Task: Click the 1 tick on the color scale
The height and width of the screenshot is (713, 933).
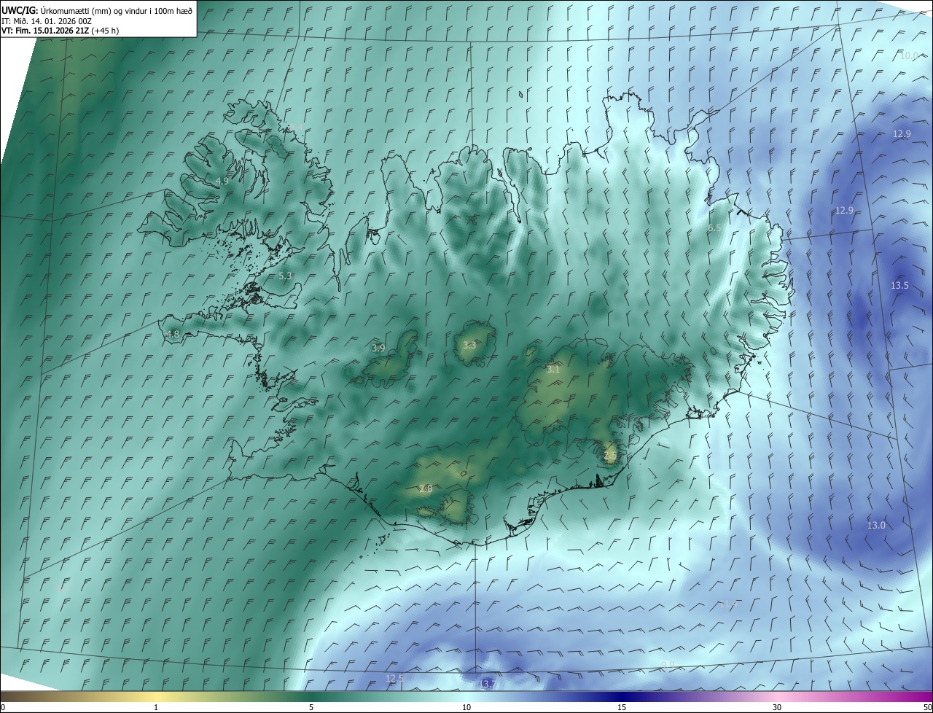Action: pos(156,707)
